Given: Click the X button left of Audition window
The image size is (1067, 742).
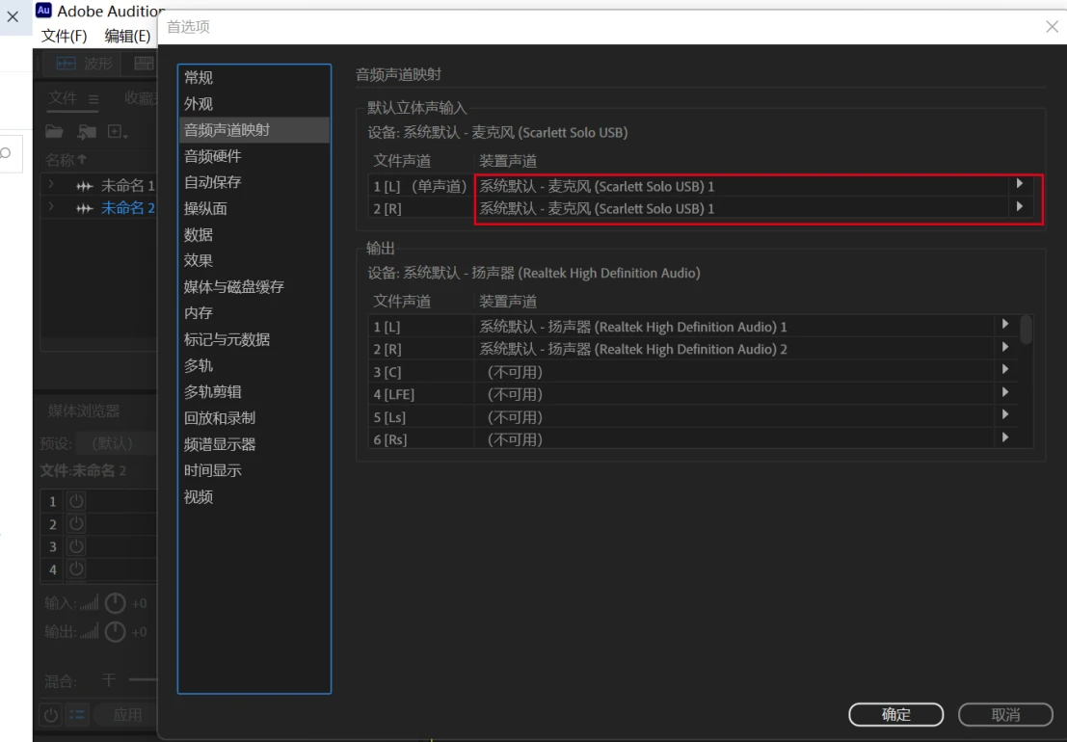Looking at the screenshot, I should click(x=13, y=16).
